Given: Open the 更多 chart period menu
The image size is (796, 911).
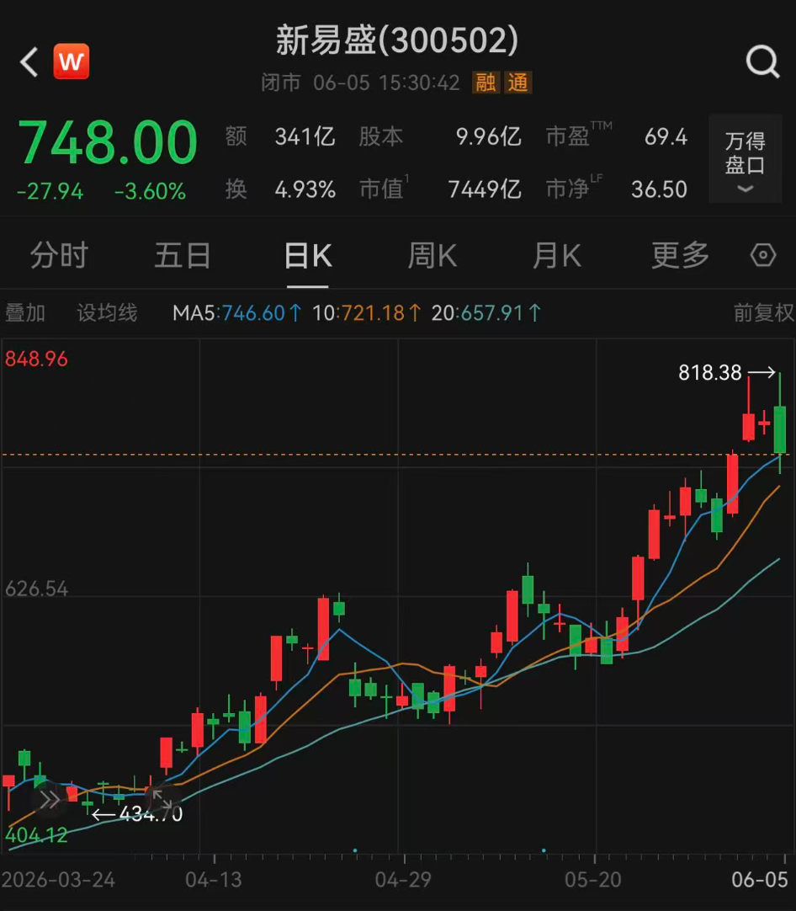Looking at the screenshot, I should [x=681, y=255].
